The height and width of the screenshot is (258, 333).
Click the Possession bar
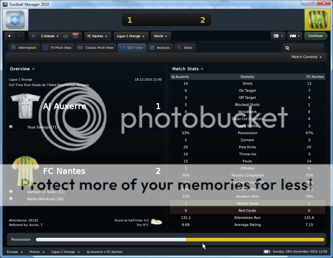[180, 240]
